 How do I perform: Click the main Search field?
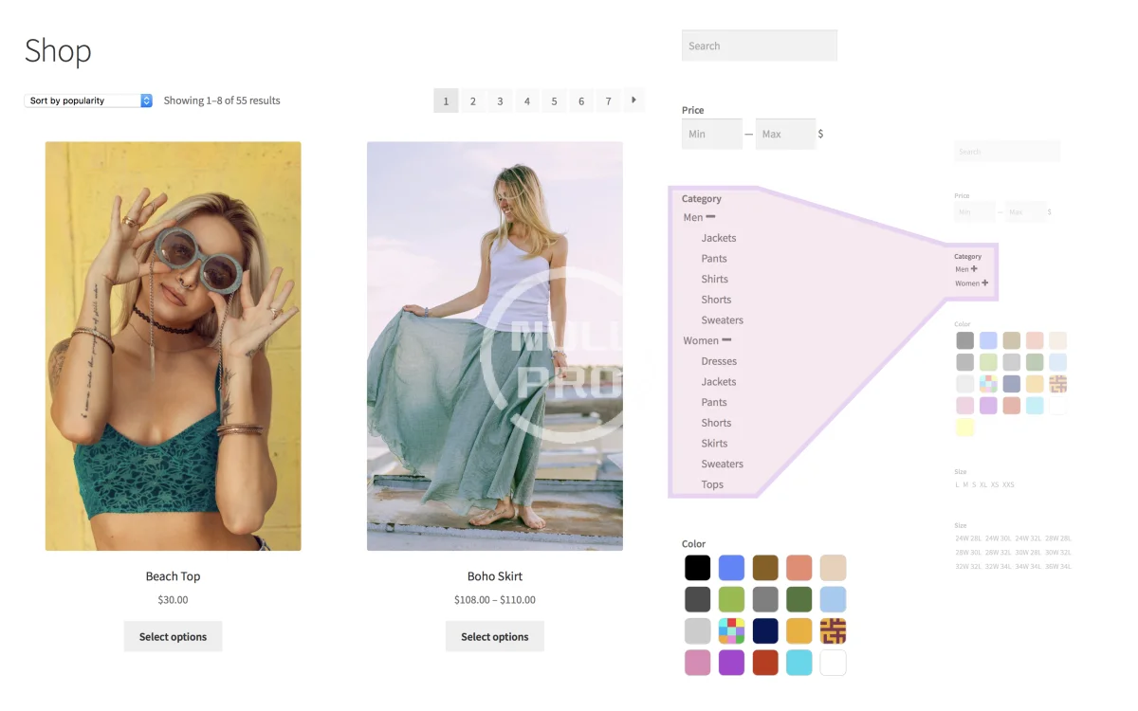759,46
